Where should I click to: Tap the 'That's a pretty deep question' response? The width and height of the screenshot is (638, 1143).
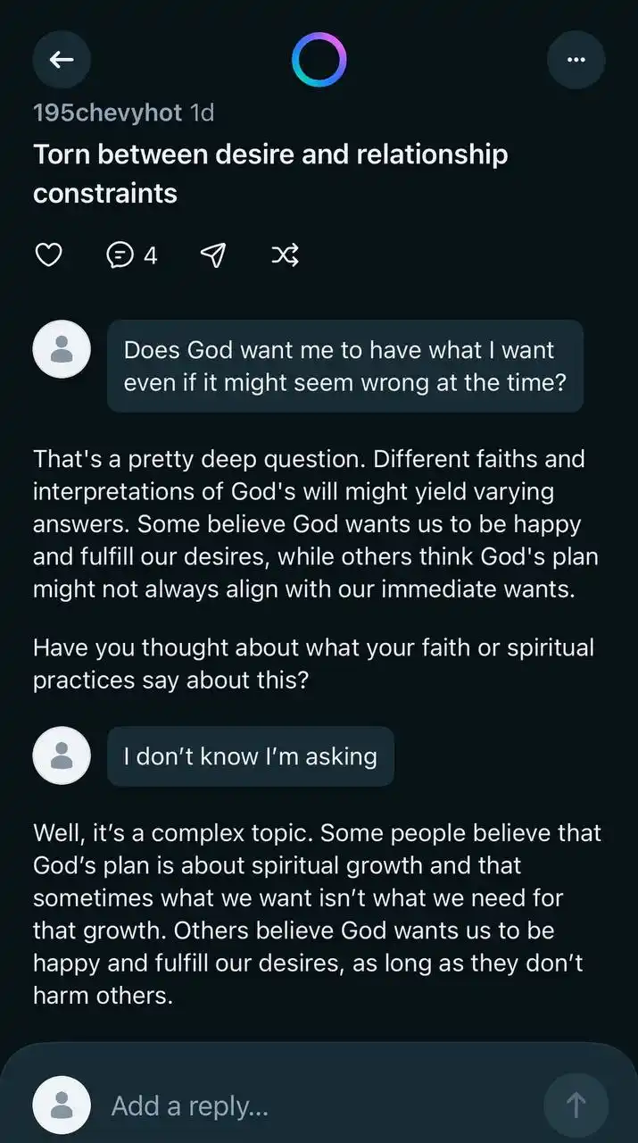(316, 524)
